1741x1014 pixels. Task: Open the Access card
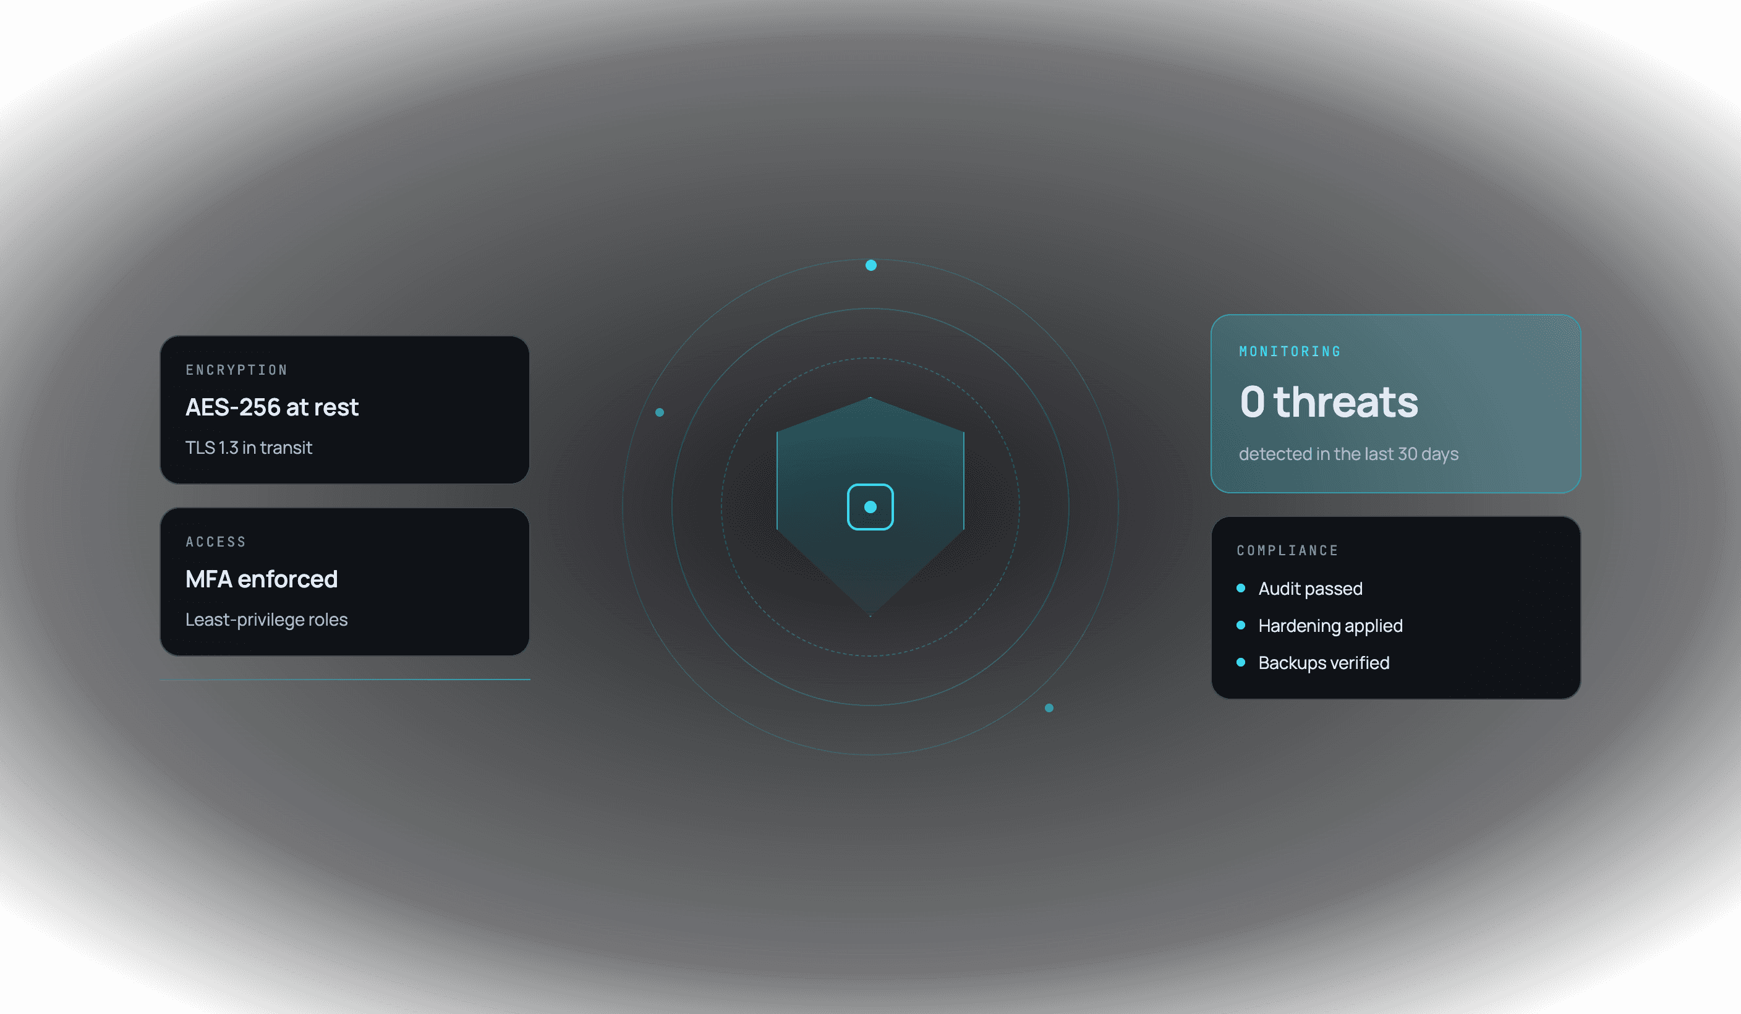[345, 582]
